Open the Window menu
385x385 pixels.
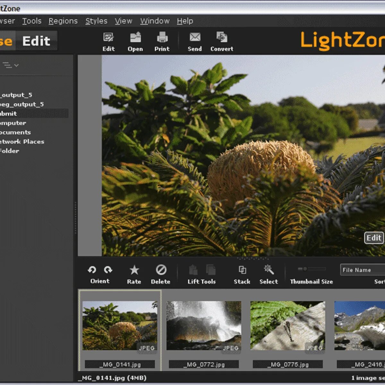[x=155, y=21]
